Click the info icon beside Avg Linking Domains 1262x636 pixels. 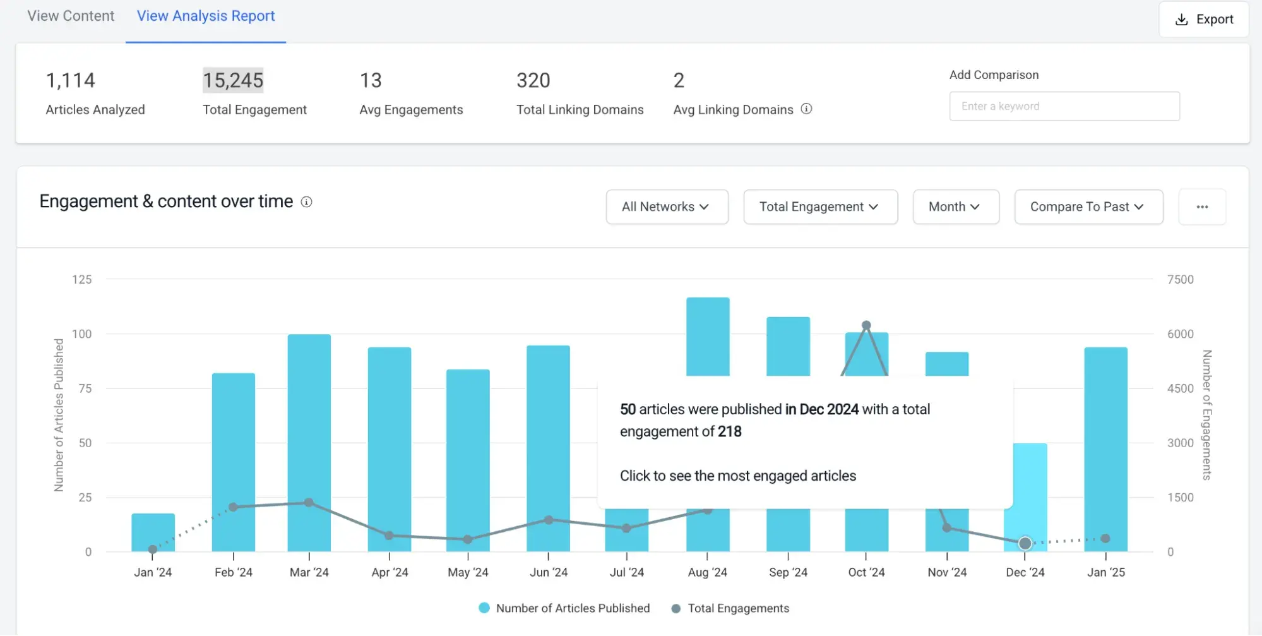pos(806,109)
